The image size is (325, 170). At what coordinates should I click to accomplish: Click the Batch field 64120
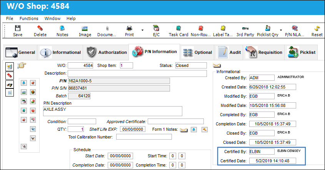point(79,96)
